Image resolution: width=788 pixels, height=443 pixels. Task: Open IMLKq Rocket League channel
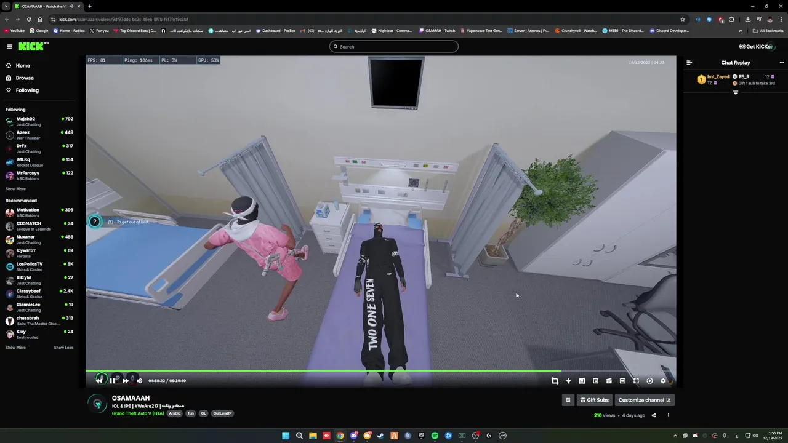coord(39,162)
